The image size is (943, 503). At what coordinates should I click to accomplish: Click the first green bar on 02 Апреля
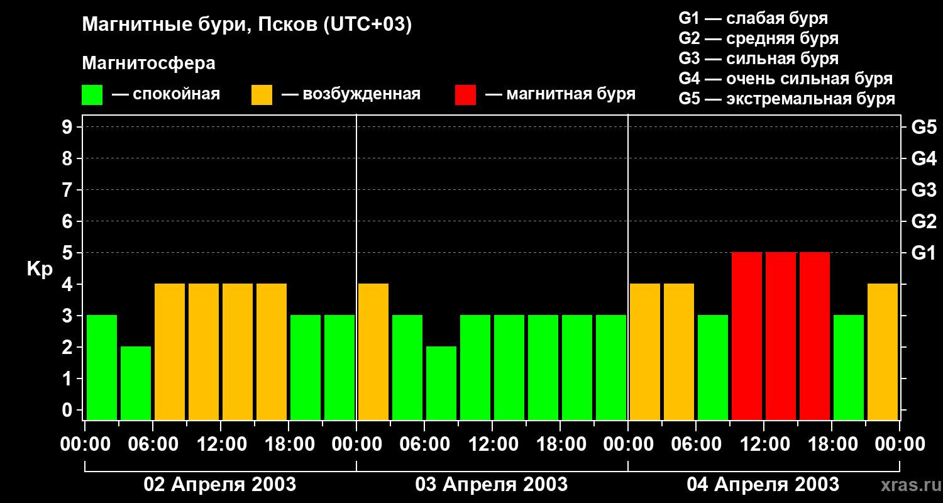pos(102,367)
